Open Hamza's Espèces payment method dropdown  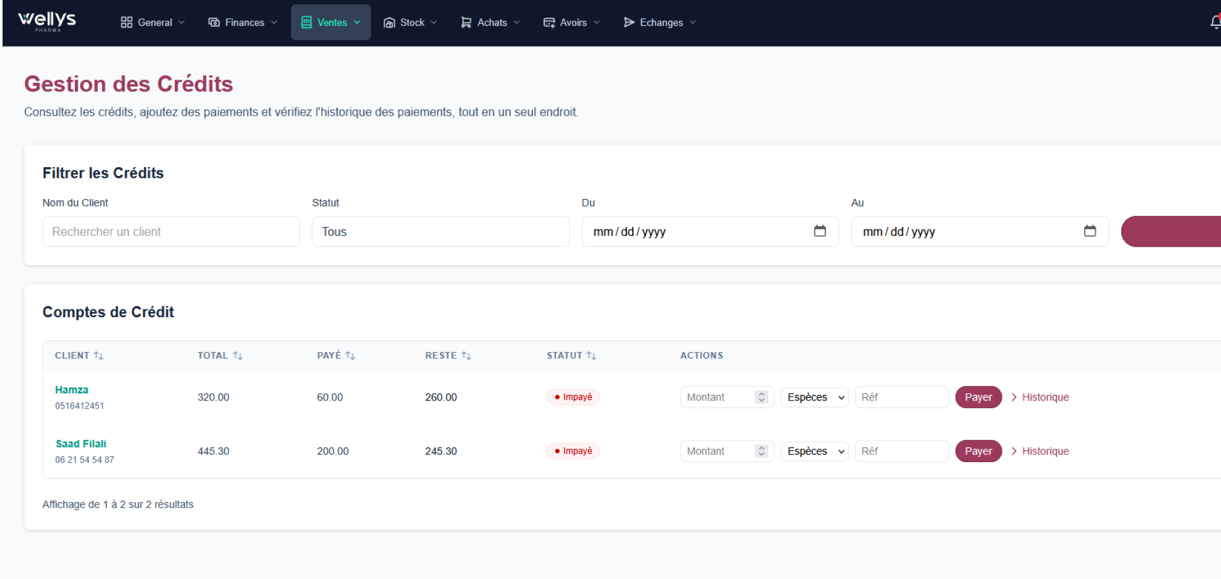[x=815, y=397]
